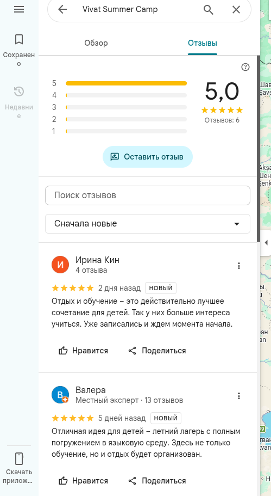Image resolution: width=271 pixels, height=496 pixels.
Task: Open Недавние history section
Action: (19, 102)
